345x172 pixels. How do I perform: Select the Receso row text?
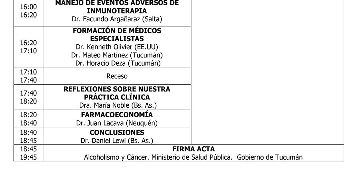[x=117, y=76]
